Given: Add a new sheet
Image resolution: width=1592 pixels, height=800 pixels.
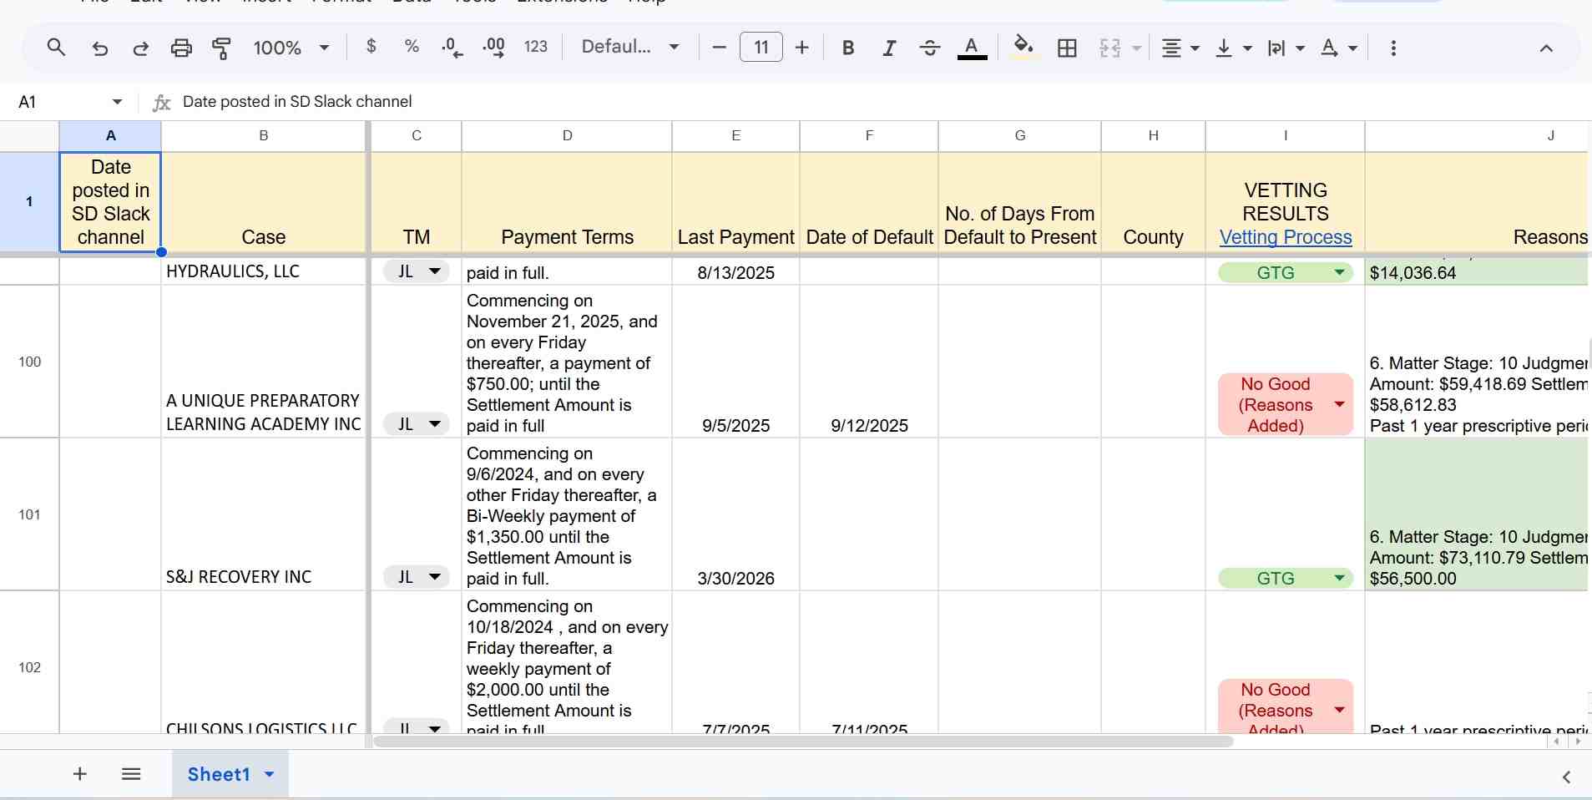Looking at the screenshot, I should [x=80, y=774].
